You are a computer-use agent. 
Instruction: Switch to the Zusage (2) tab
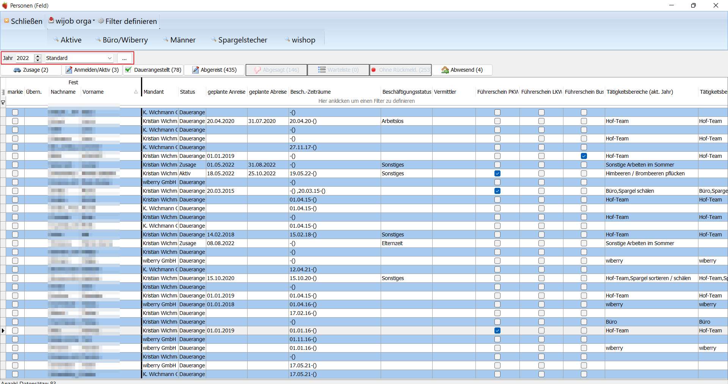31,70
